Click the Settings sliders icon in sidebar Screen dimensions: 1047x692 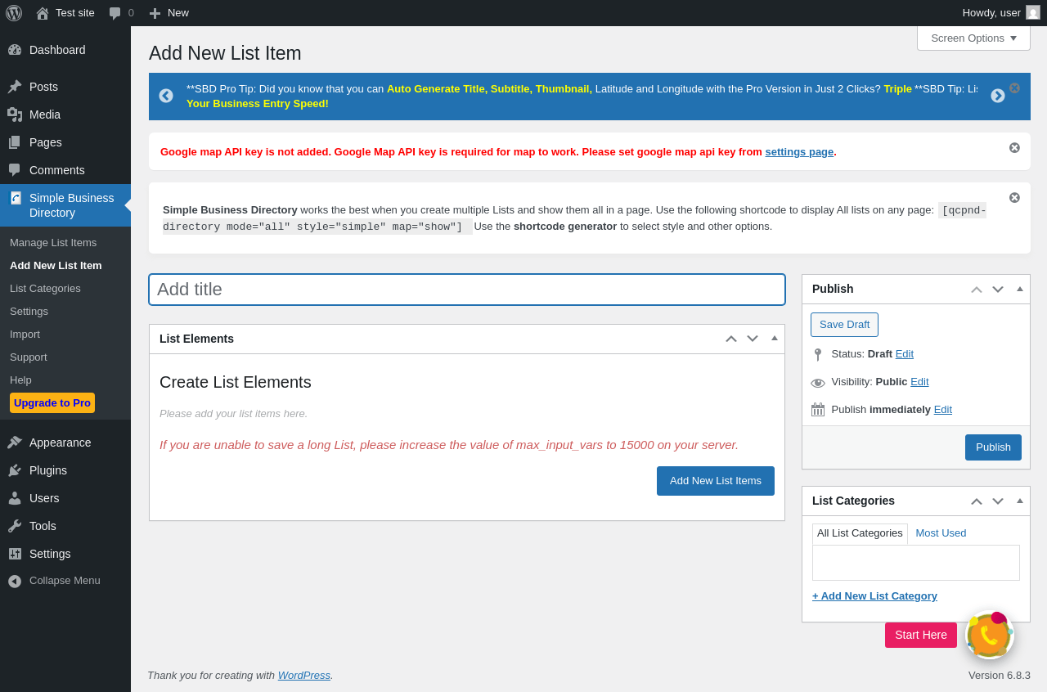(15, 554)
